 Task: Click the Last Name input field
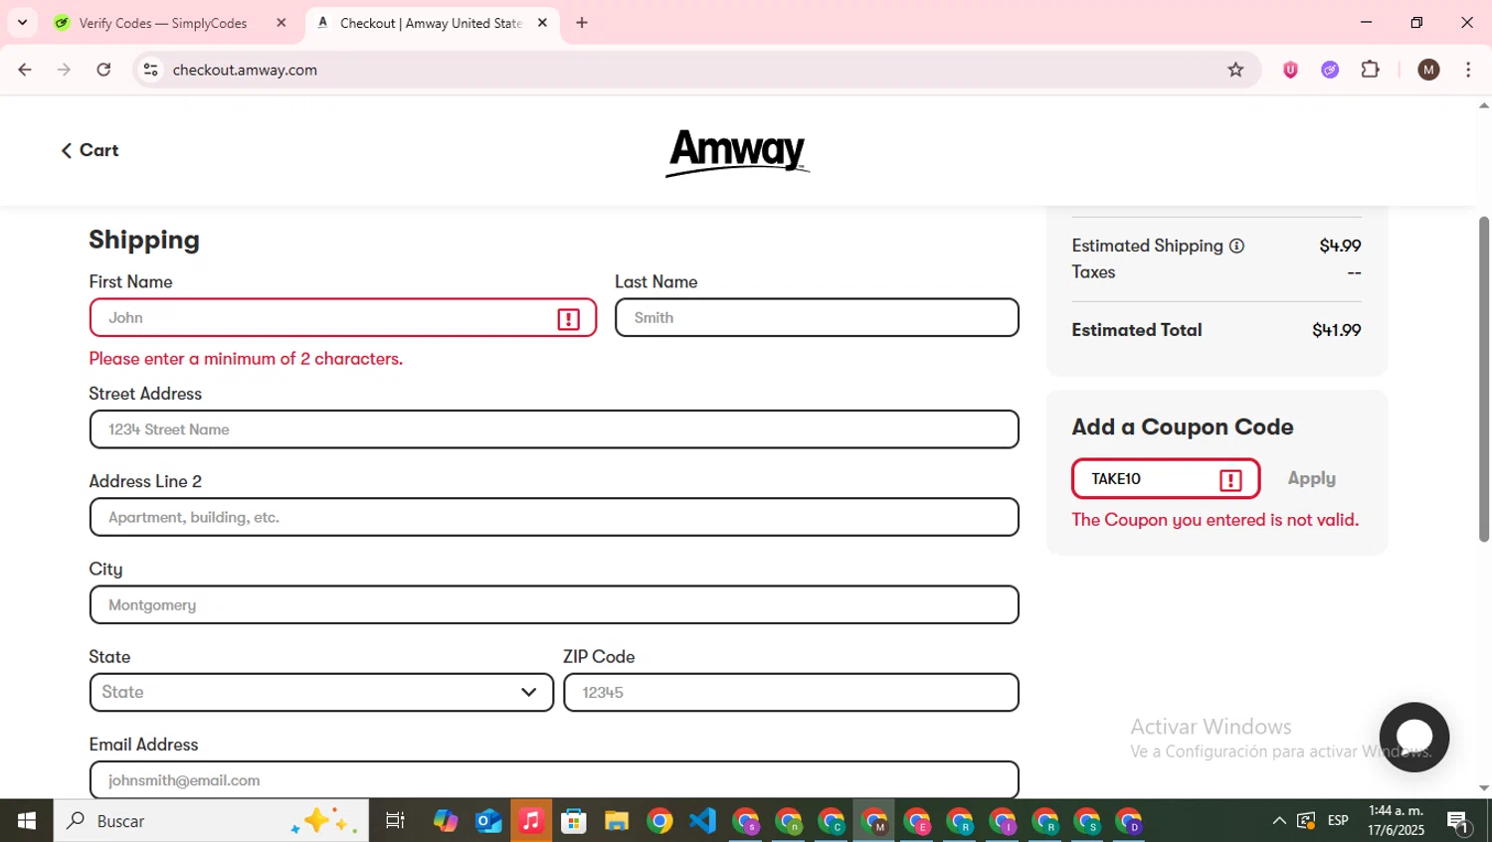[x=817, y=318]
